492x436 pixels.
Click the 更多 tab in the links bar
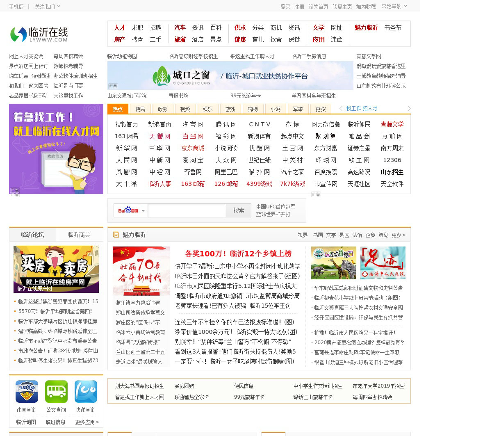tap(321, 109)
